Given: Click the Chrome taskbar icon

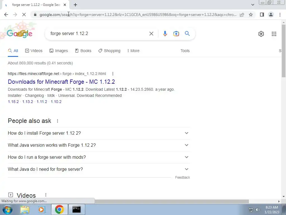Looking at the screenshot, I should click(x=59, y=209).
